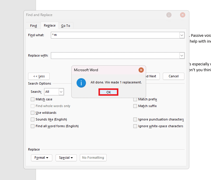Screen dimensions: 211x180
Task: Open the Special characters menu button
Action: tap(66, 158)
